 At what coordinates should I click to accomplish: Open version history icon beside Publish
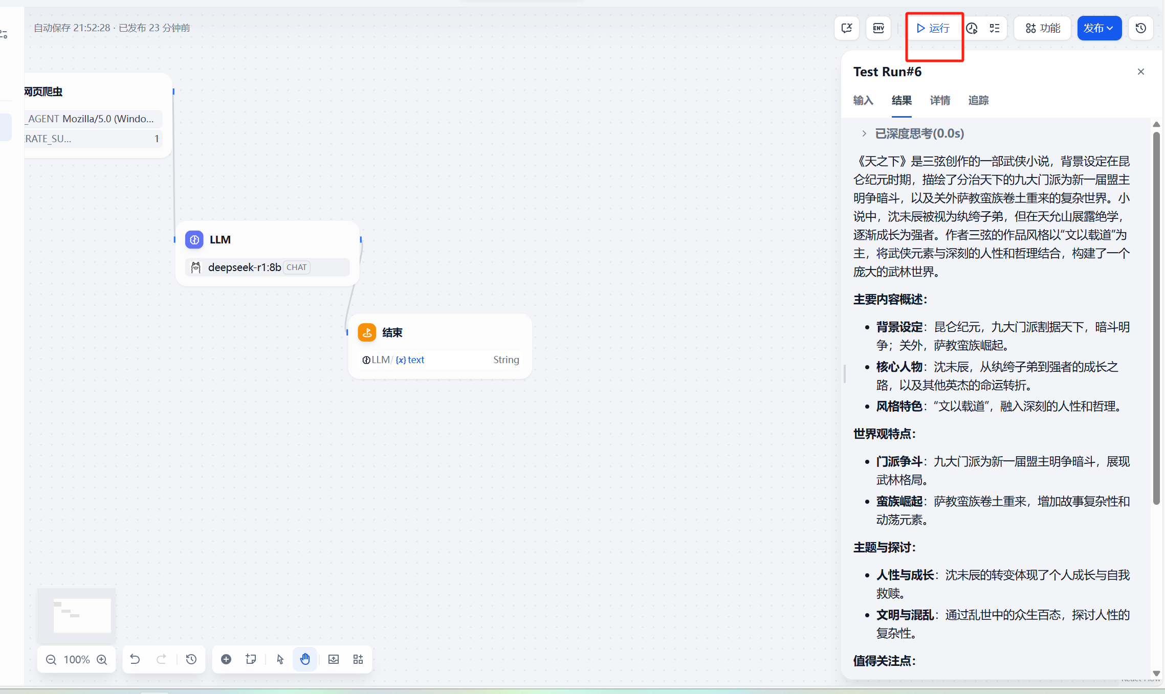tap(1140, 28)
